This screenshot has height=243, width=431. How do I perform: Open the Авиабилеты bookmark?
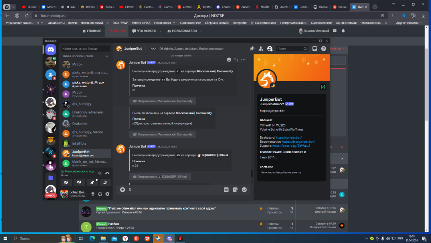tap(56, 23)
